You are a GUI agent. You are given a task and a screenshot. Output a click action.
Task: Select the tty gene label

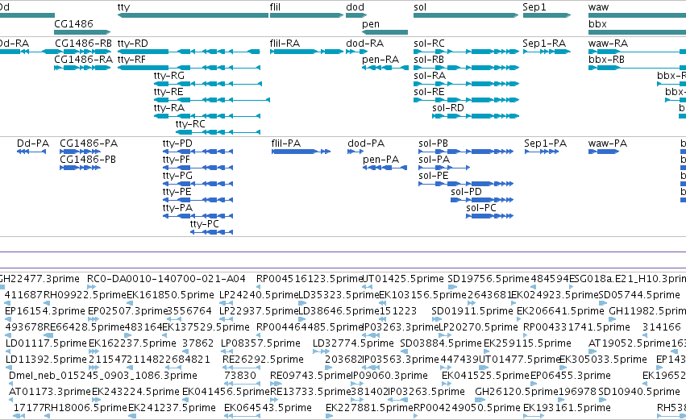click(x=124, y=7)
